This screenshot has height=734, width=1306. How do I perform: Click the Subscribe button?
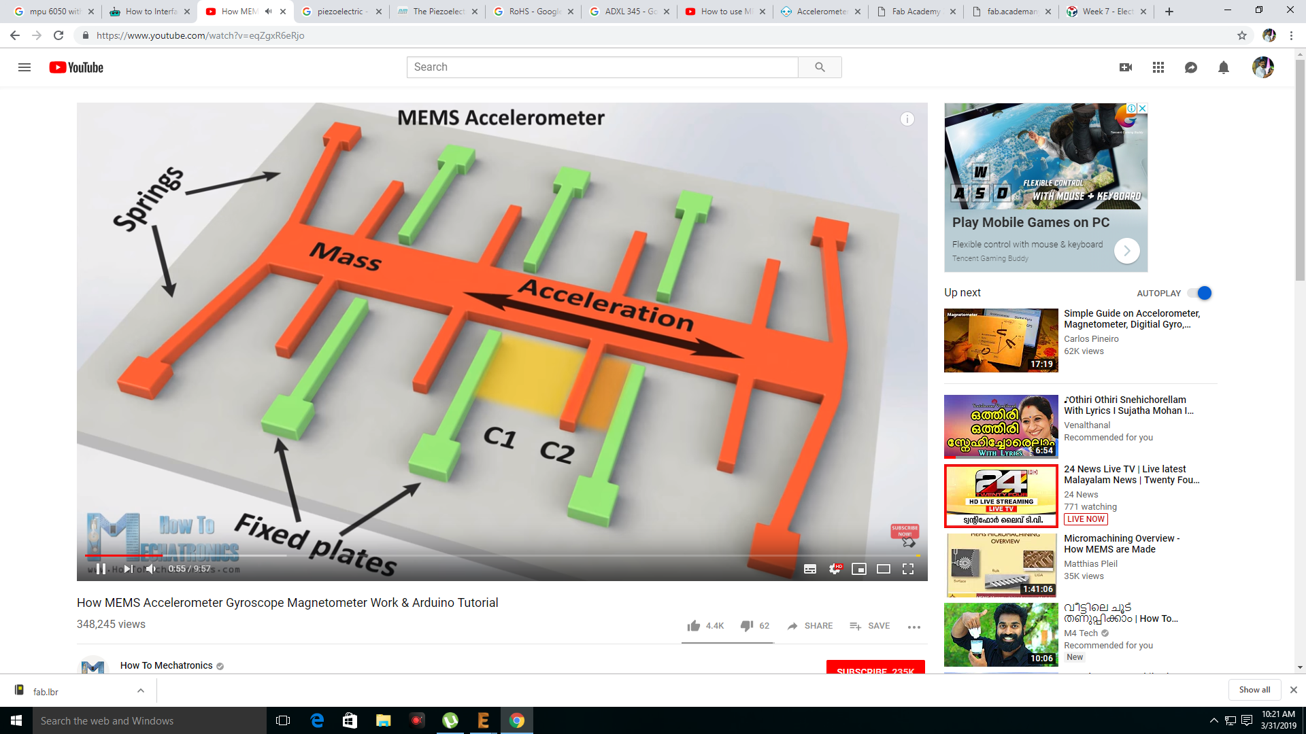pos(875,667)
